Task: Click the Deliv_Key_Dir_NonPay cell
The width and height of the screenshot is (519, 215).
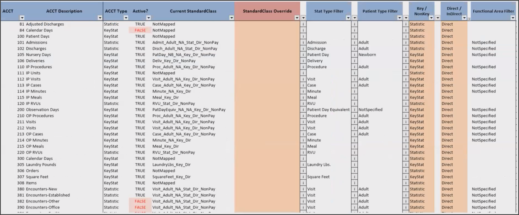Action: (193, 61)
